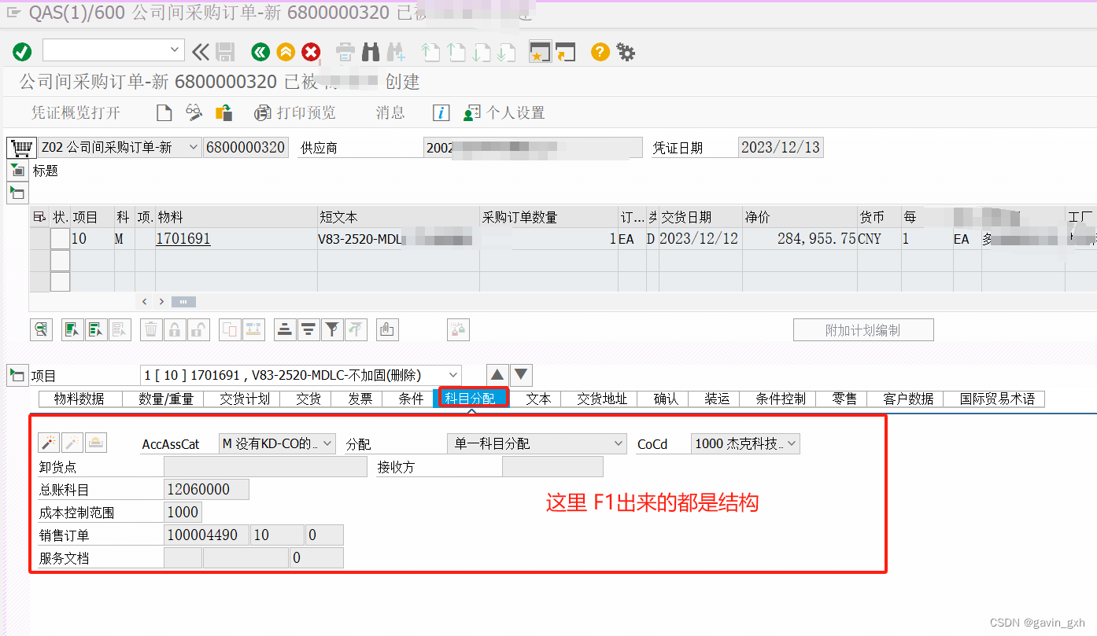This screenshot has height=636, width=1097.
Task: Click 凭证概览打开 to open document overview
Action: [x=75, y=112]
